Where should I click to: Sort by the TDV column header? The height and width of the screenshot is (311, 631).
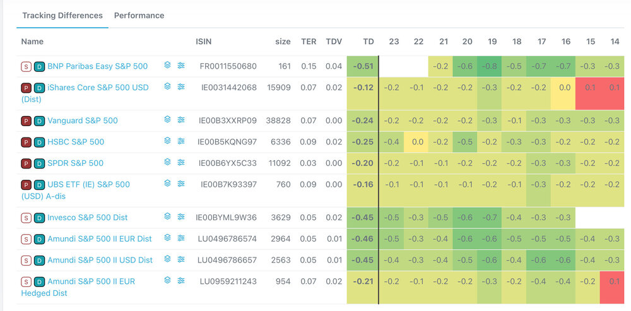[334, 42]
